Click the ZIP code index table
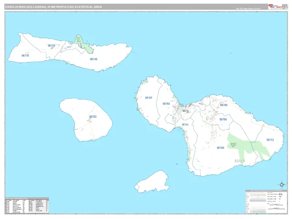This screenshot has height=219, width=292. pyautogui.click(x=27, y=205)
